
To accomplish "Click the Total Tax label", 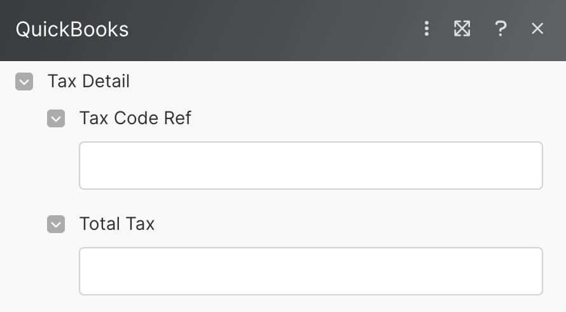I will pos(117,224).
